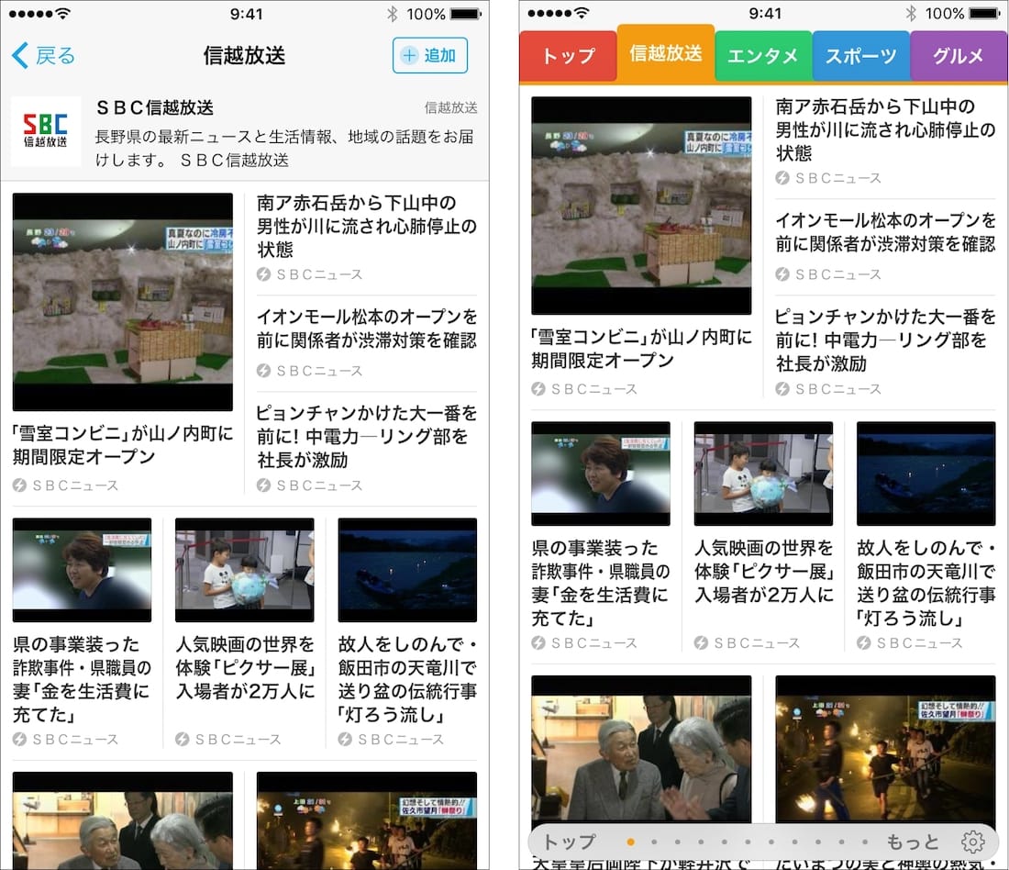Open 故人をしのんで headline on right screen
Viewport: 1009px width, 870px height.
(926, 583)
